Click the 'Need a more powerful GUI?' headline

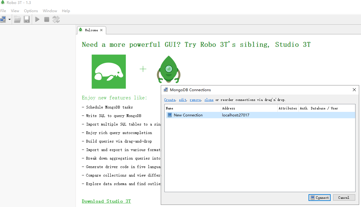(131, 45)
